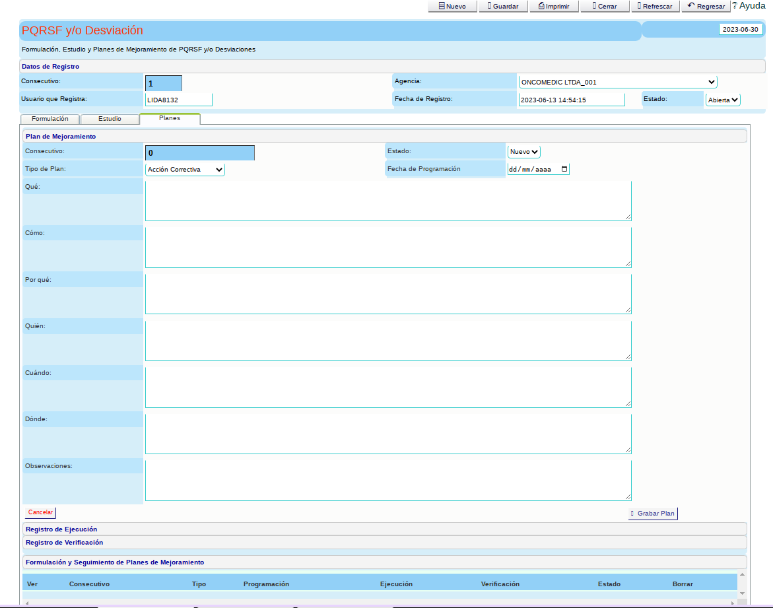
Task: Click the horizontal scrollbar at bottom
Action: coord(380,603)
